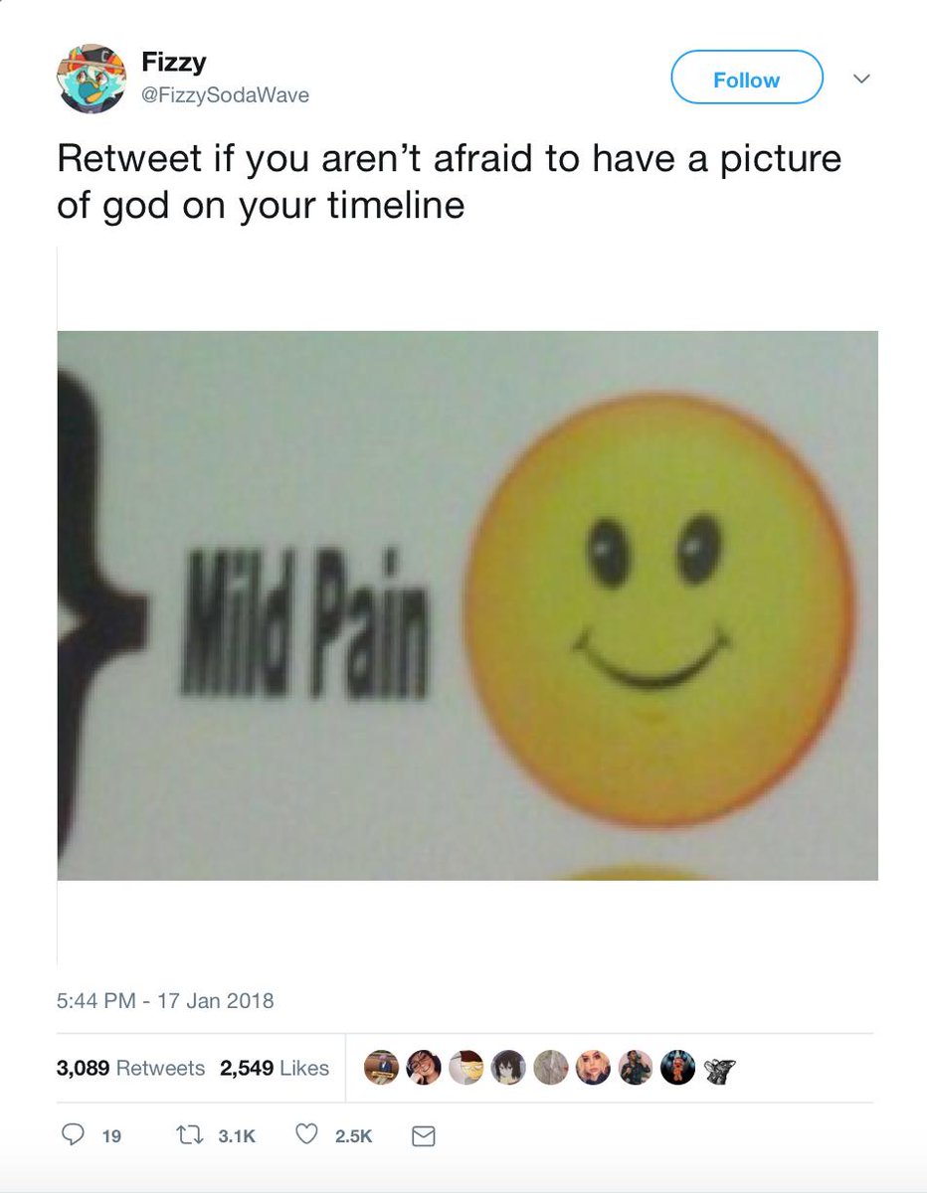Open tweet options chevron menu

(862, 80)
